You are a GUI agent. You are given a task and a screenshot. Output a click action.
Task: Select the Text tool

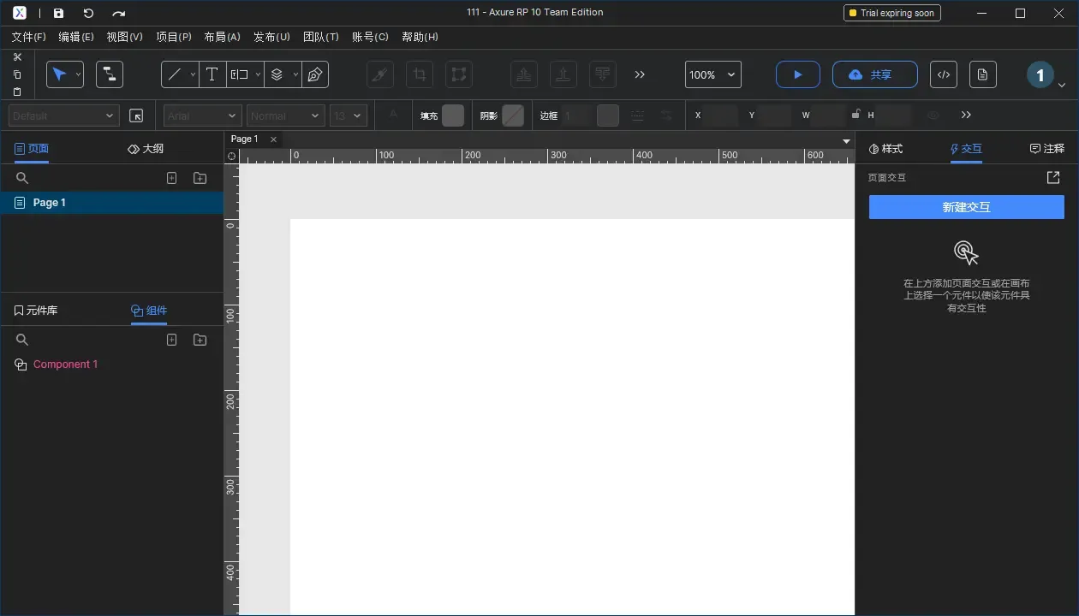pos(212,74)
